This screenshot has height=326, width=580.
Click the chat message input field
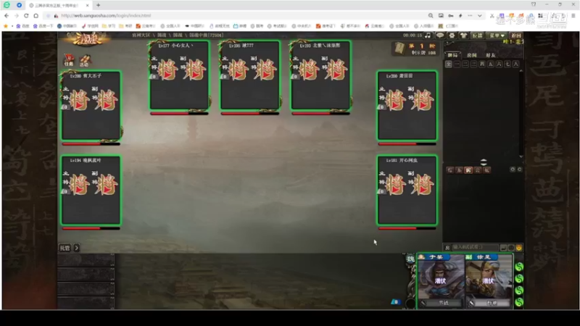[x=475, y=247]
